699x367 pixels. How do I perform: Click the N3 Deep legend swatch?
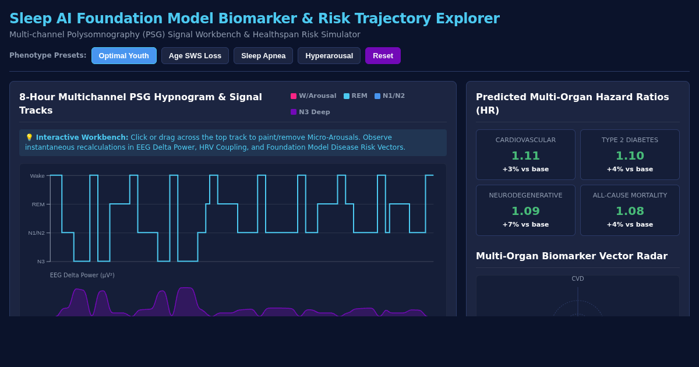[294, 112]
